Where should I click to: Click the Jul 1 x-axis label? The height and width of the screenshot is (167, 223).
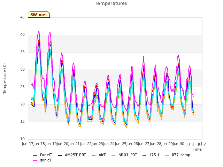(x=190, y=144)
